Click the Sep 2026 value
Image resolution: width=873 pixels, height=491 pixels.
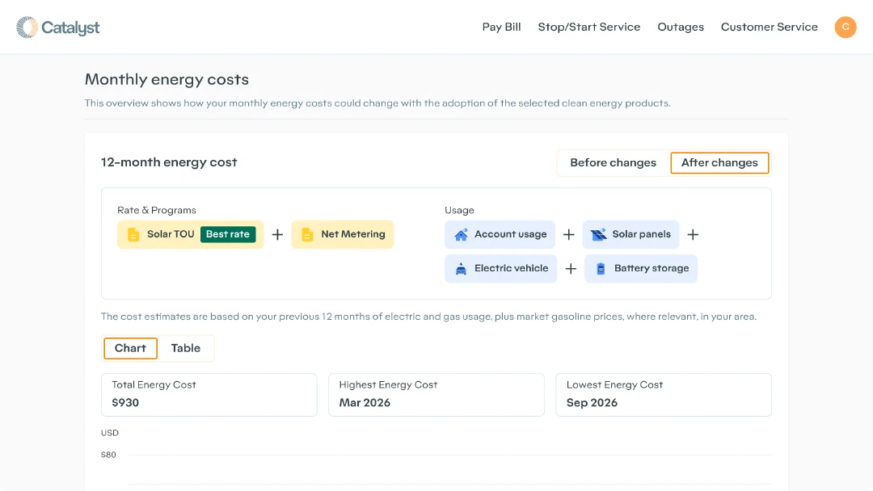[x=592, y=403]
